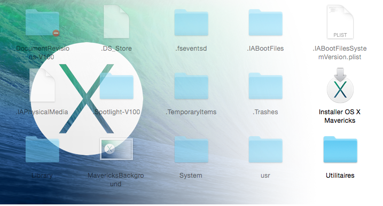Open the .fseventsd folder

[191, 22]
